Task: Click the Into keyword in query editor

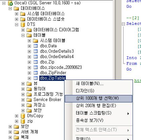Action: [132, 58]
